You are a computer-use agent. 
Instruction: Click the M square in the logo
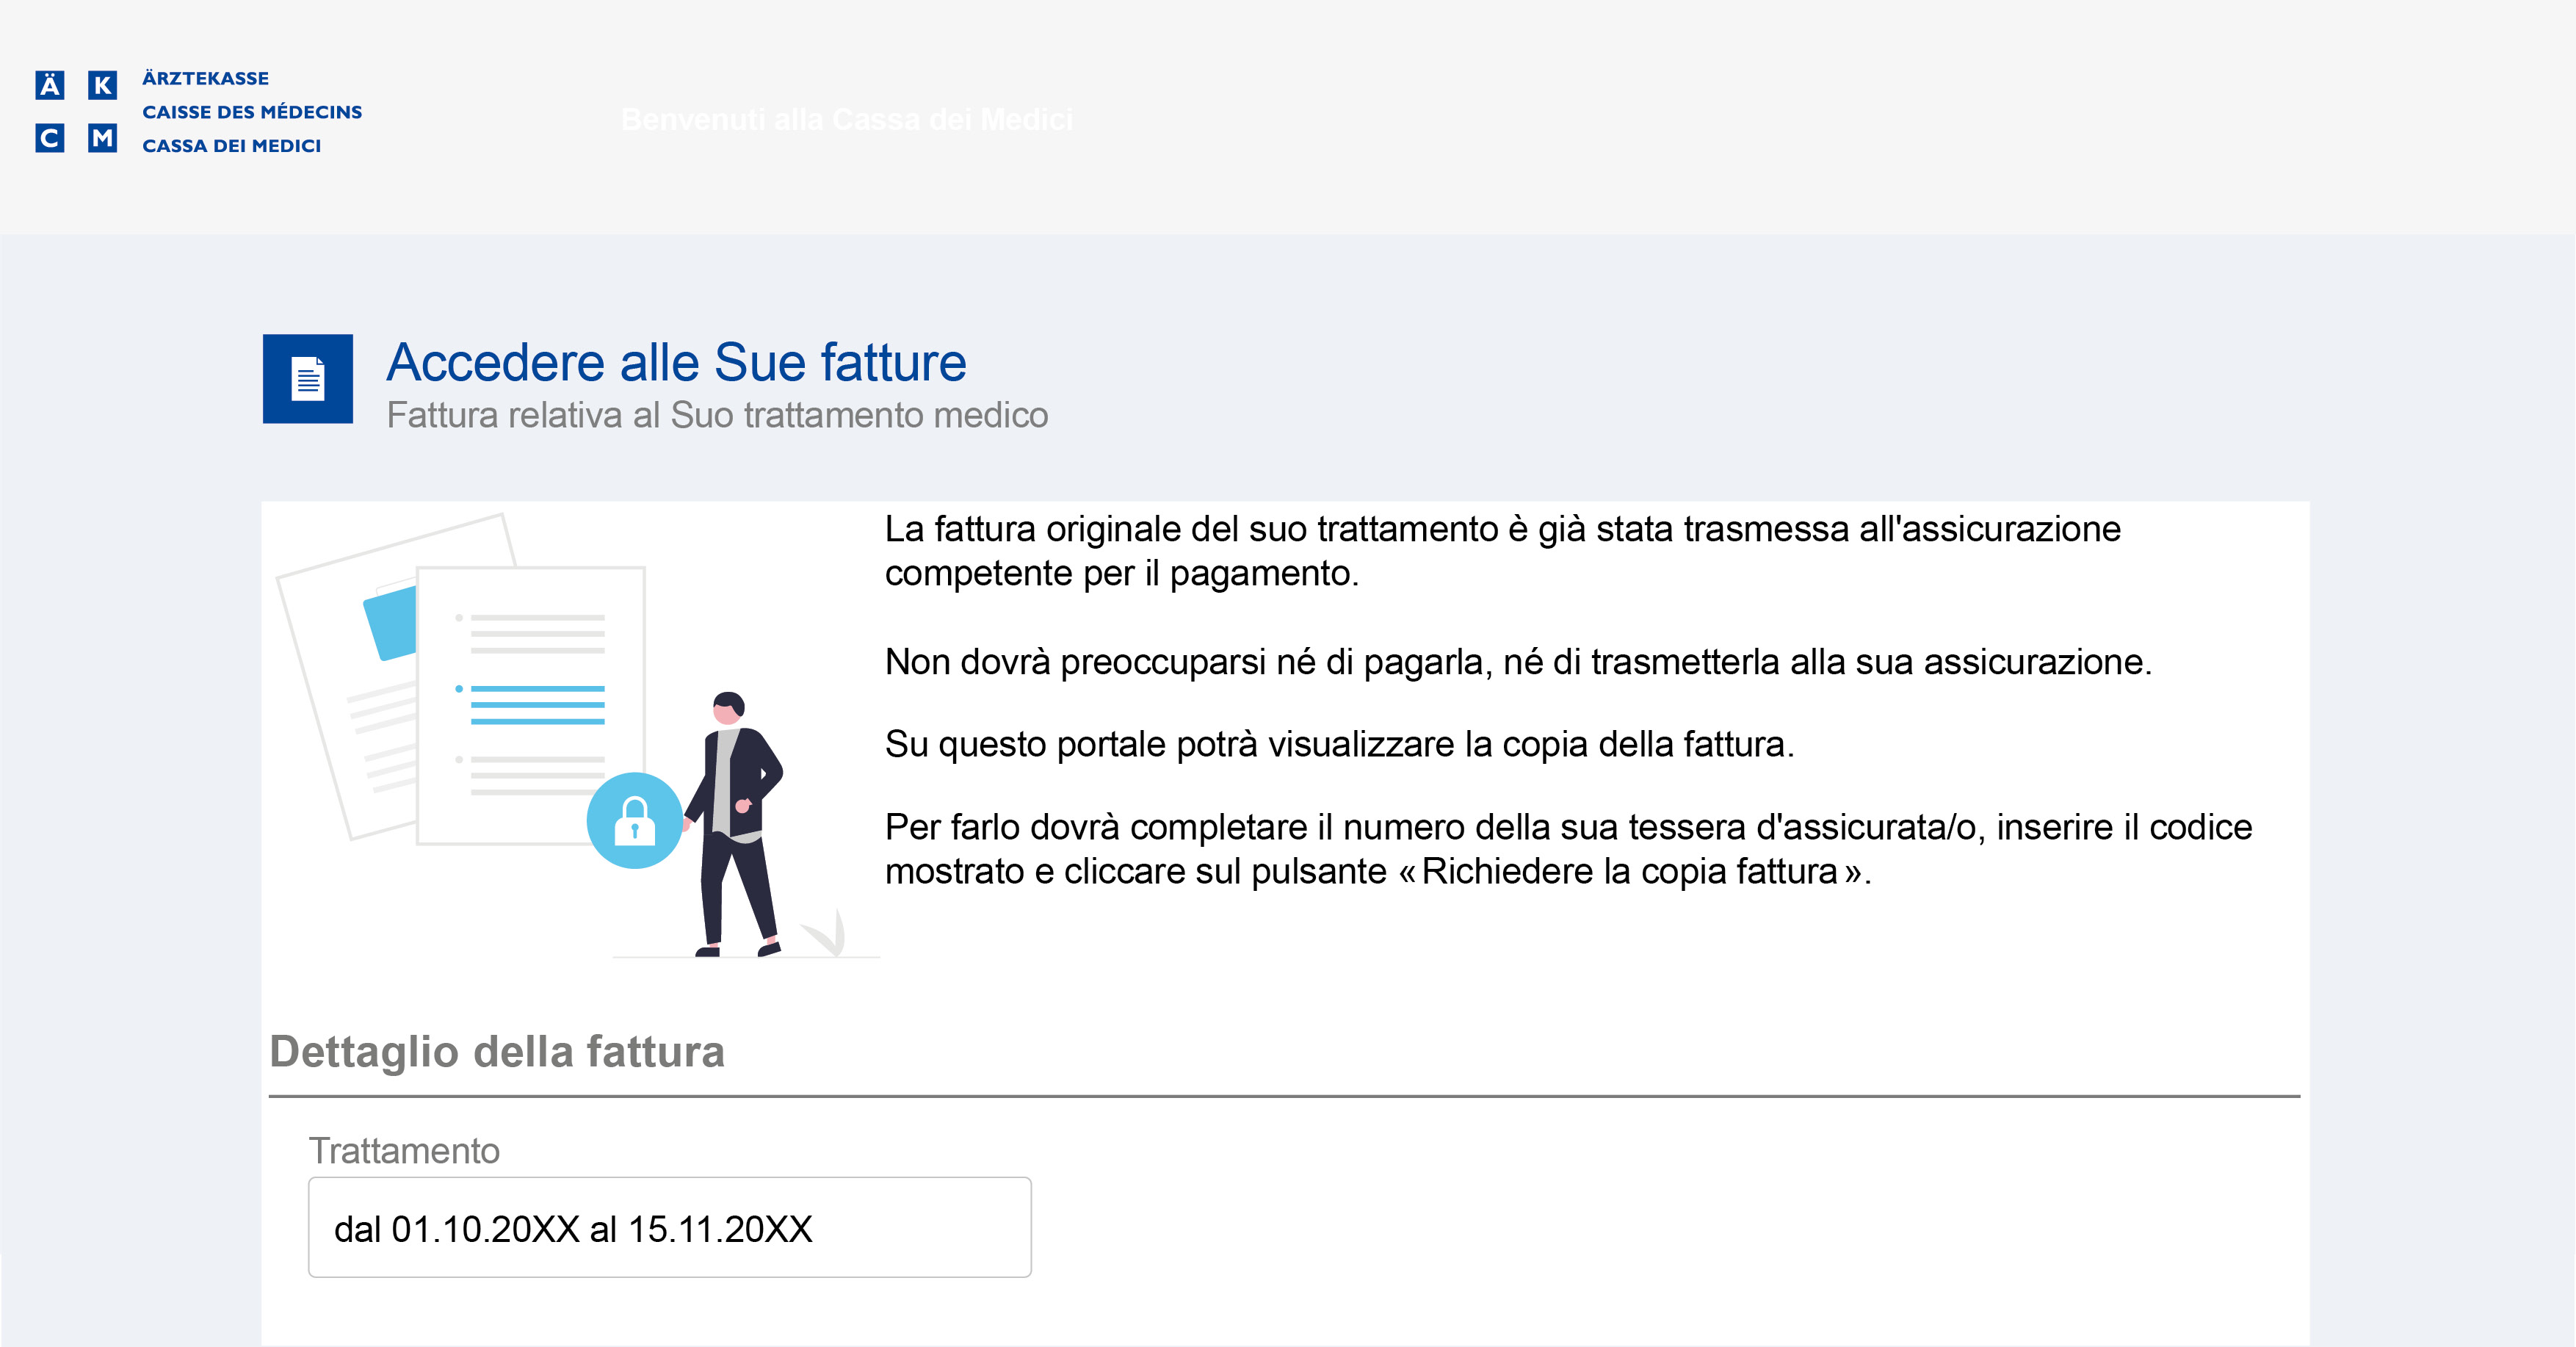[102, 137]
